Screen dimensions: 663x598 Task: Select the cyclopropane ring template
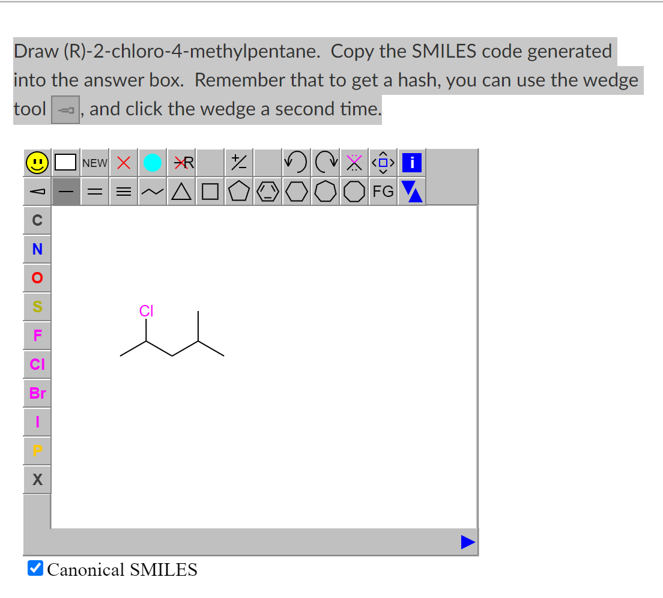pos(181,191)
